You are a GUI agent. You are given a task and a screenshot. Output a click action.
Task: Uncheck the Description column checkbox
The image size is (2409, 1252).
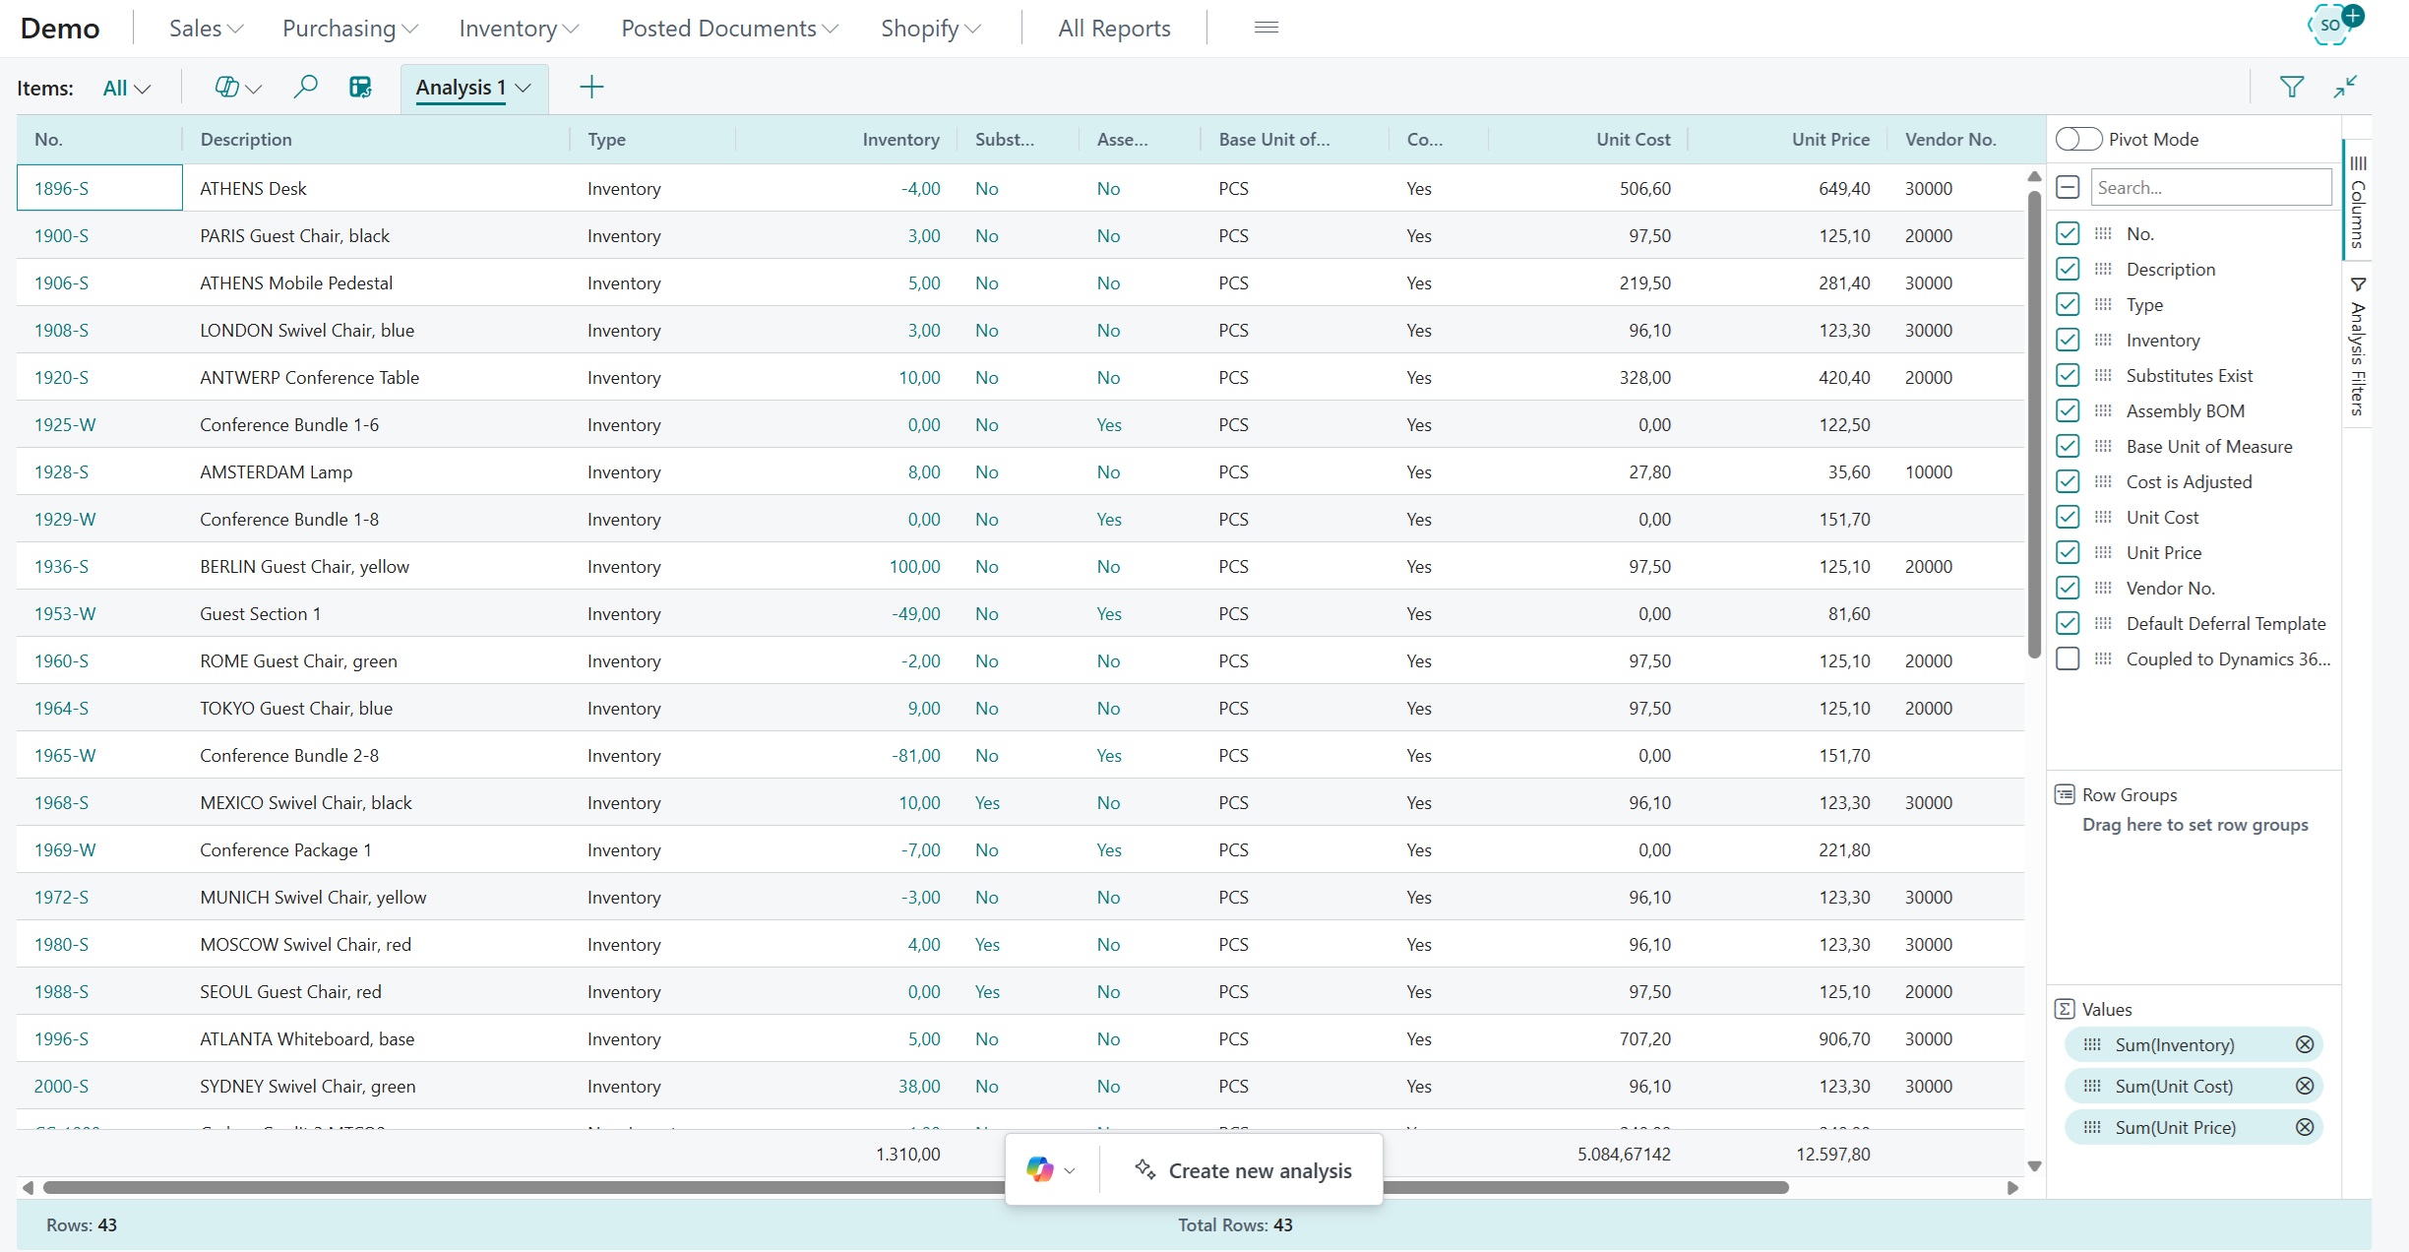(x=2068, y=269)
